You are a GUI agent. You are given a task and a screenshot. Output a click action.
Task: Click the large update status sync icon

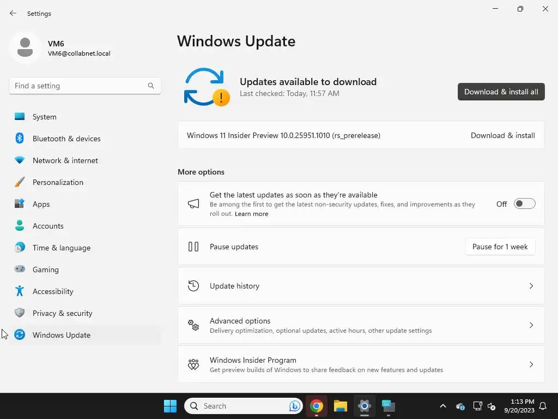click(x=207, y=87)
